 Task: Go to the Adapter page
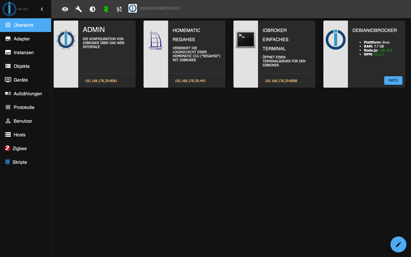point(25,39)
